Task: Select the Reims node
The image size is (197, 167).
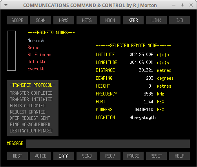Action: click(33, 48)
